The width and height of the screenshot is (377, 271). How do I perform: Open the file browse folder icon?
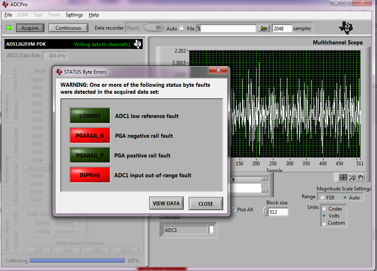click(x=264, y=28)
